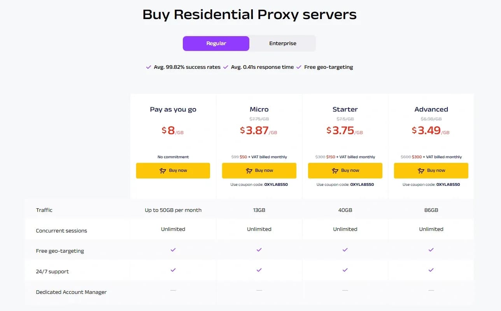Screen dimensions: 501x311
Task: Click the cart icon in the Advanced plan button
Action: coord(420,170)
